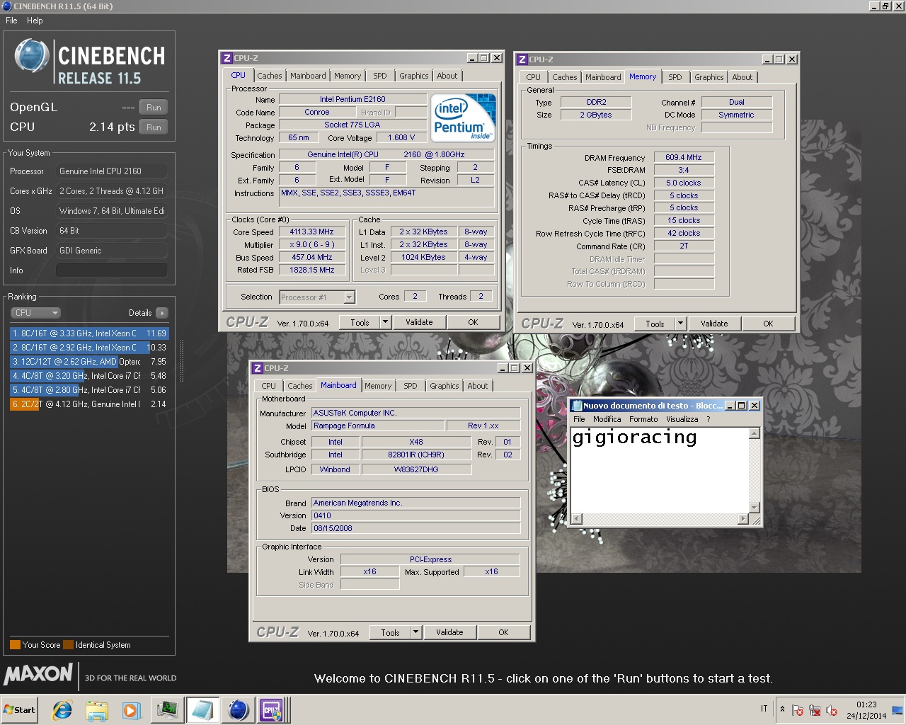Select ranking row '2C/2T @ 4.12 GHz, Genuine Intel'
Viewport: 906px width, 725px height.
(x=89, y=404)
